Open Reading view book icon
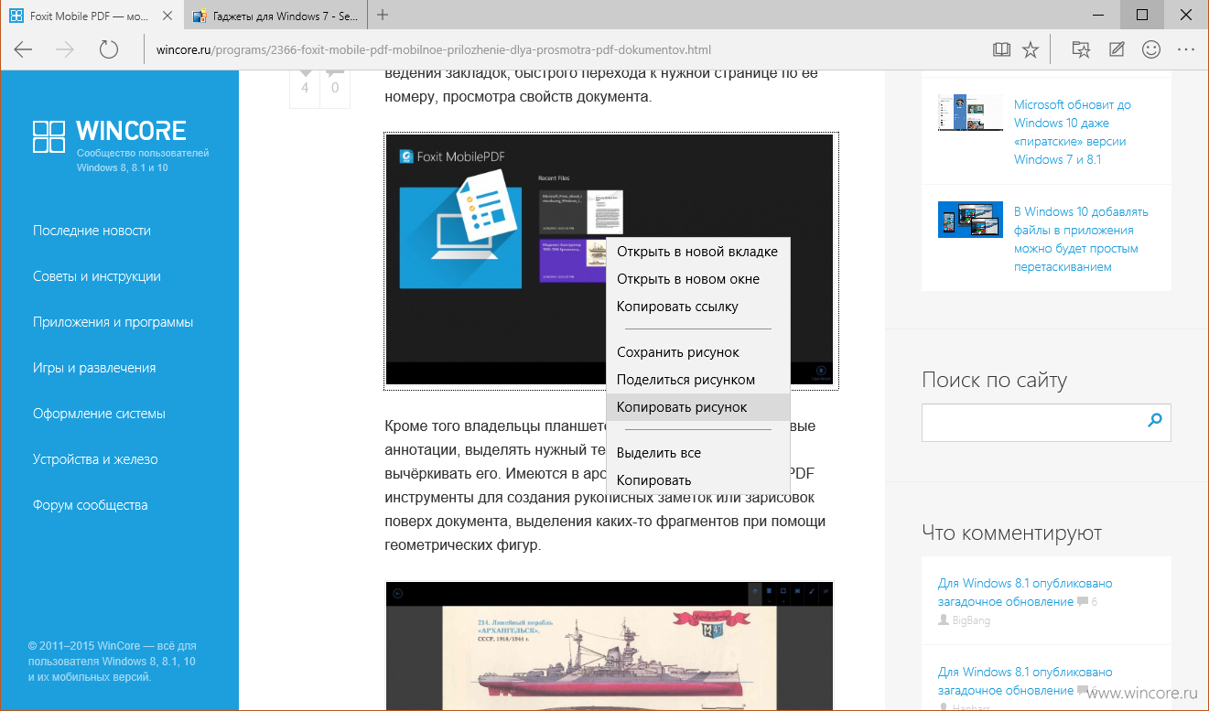The height and width of the screenshot is (711, 1209). (1001, 50)
